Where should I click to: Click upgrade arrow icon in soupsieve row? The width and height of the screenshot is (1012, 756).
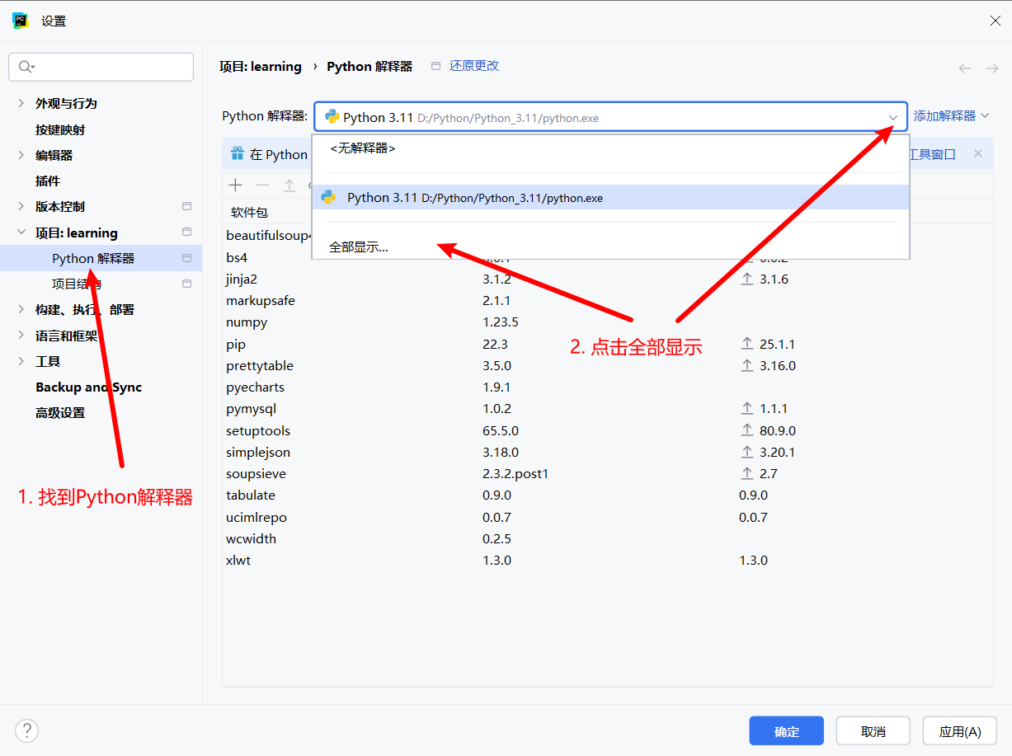(747, 473)
